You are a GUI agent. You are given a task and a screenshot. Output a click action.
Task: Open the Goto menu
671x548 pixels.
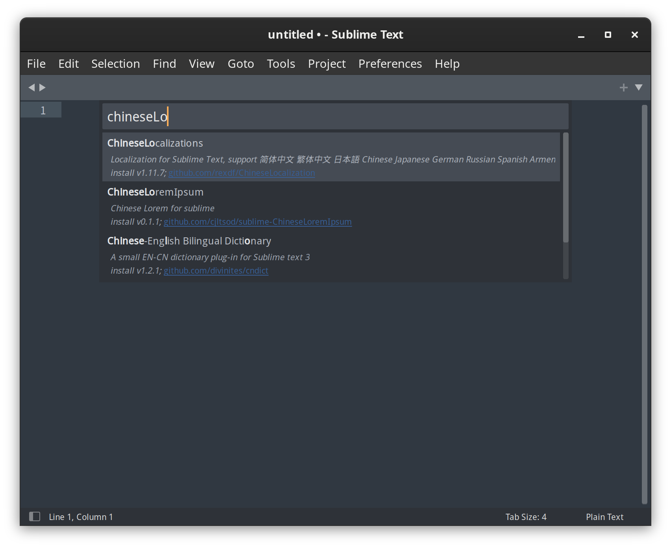pos(241,63)
